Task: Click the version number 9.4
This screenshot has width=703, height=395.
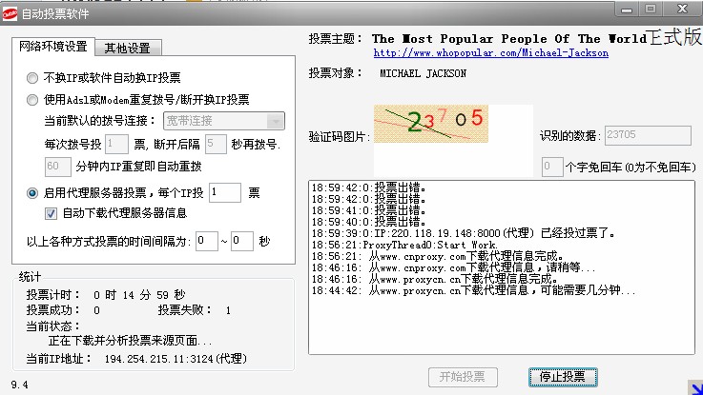Action: (x=19, y=385)
